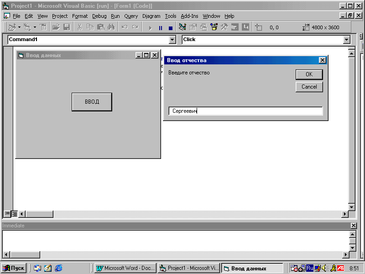Screen dimensions: 365x274
Task: Open the Properties Window icon
Action: pos(193,27)
